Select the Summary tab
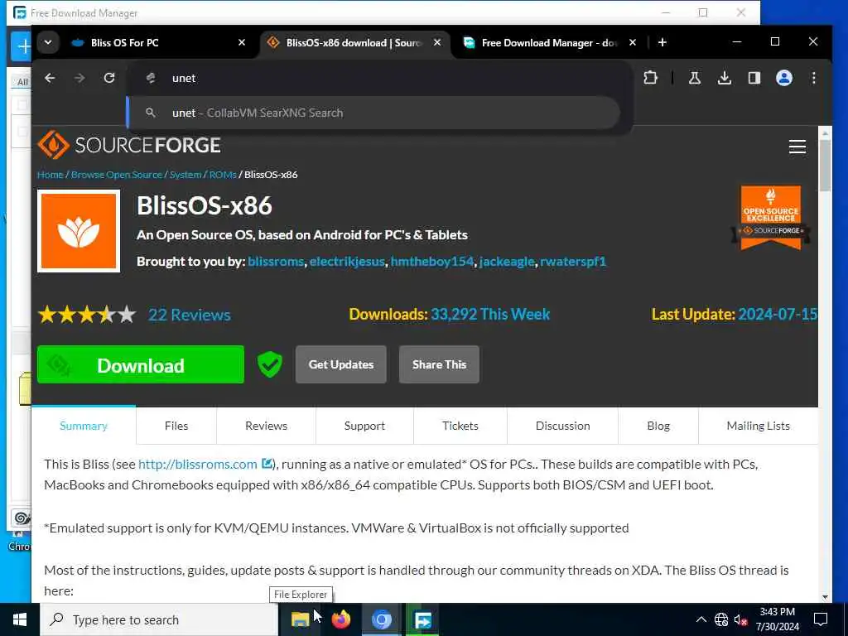The height and width of the screenshot is (636, 848). [x=84, y=426]
